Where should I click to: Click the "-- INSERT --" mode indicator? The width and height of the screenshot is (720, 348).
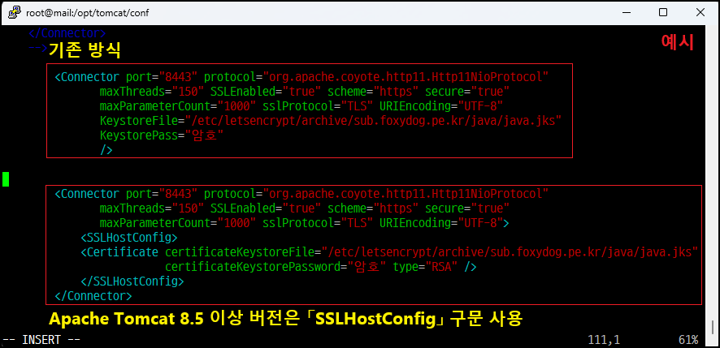point(41,340)
